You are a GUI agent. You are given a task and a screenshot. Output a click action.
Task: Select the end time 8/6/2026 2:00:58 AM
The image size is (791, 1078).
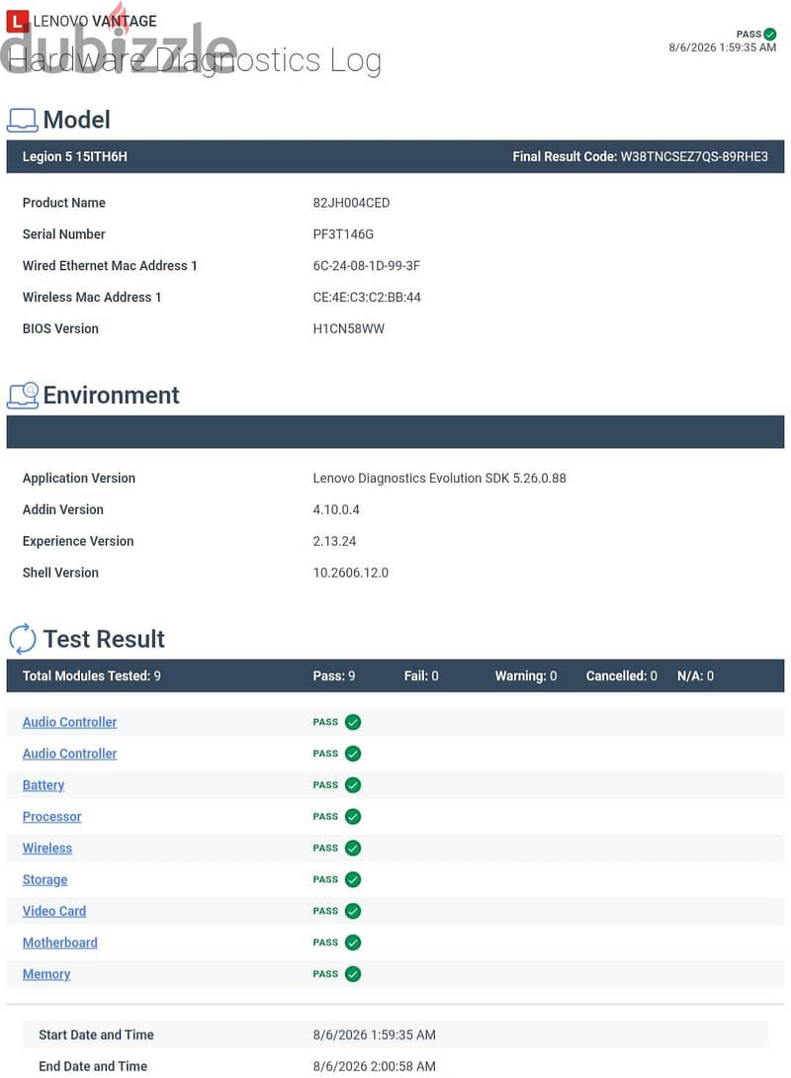click(374, 1066)
